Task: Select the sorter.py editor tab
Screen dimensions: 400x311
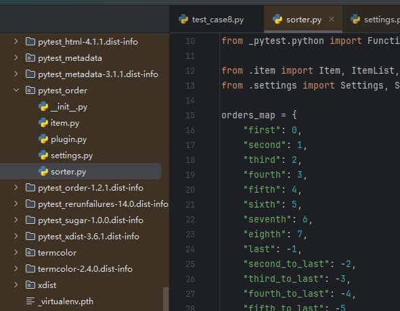Action: coord(303,20)
